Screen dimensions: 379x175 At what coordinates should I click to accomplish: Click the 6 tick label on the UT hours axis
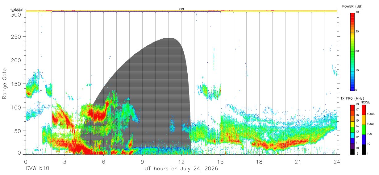pos(103,161)
